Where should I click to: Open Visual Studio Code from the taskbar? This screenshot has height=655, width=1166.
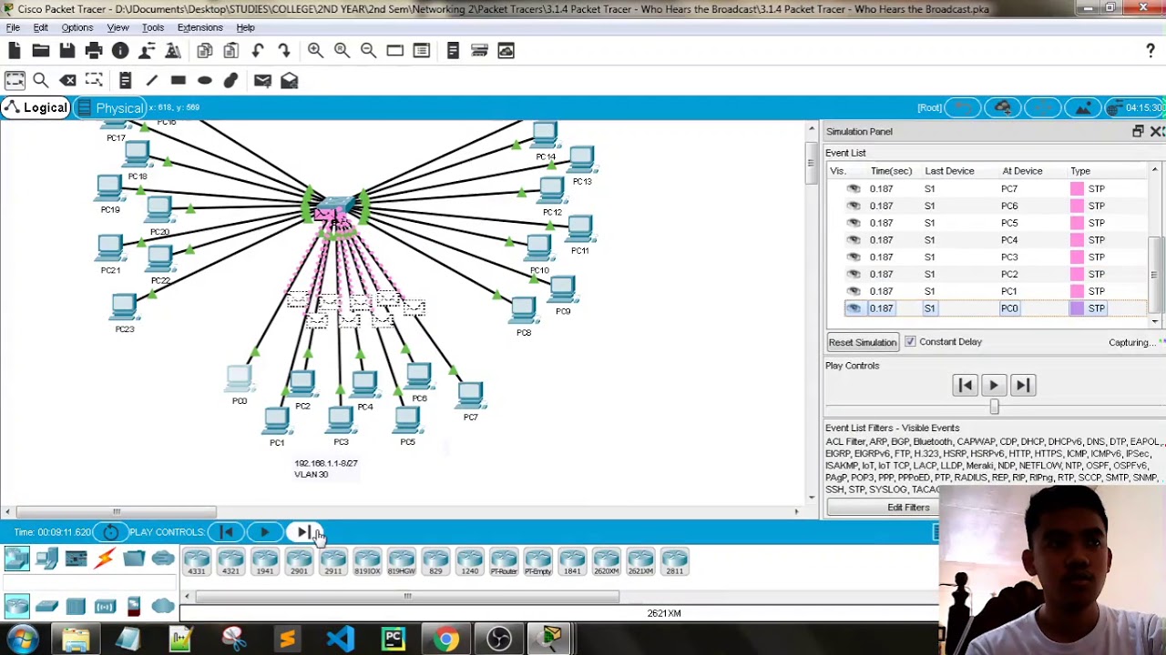coord(340,639)
